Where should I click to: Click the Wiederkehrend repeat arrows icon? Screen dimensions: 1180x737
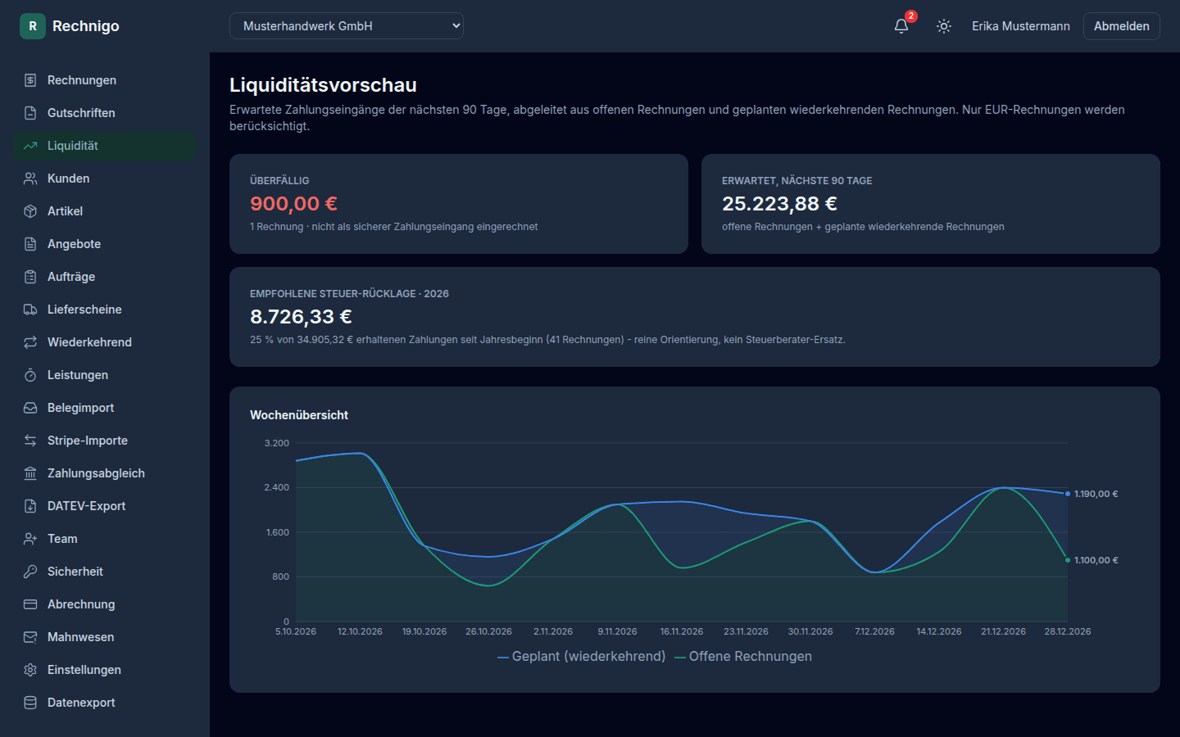[30, 342]
